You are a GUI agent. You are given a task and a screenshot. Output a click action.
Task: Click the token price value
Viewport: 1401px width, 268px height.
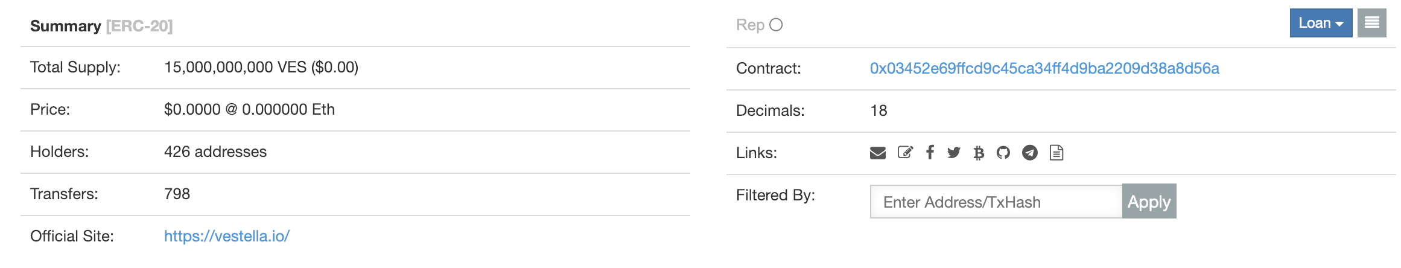(x=249, y=109)
